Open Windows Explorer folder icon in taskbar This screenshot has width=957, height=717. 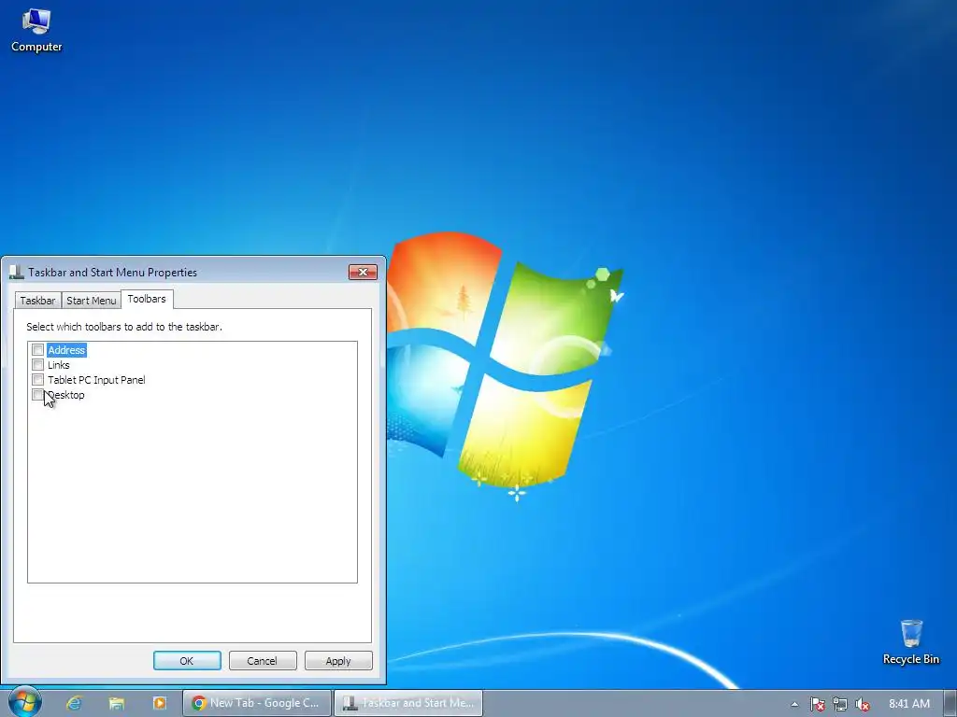[x=117, y=703]
